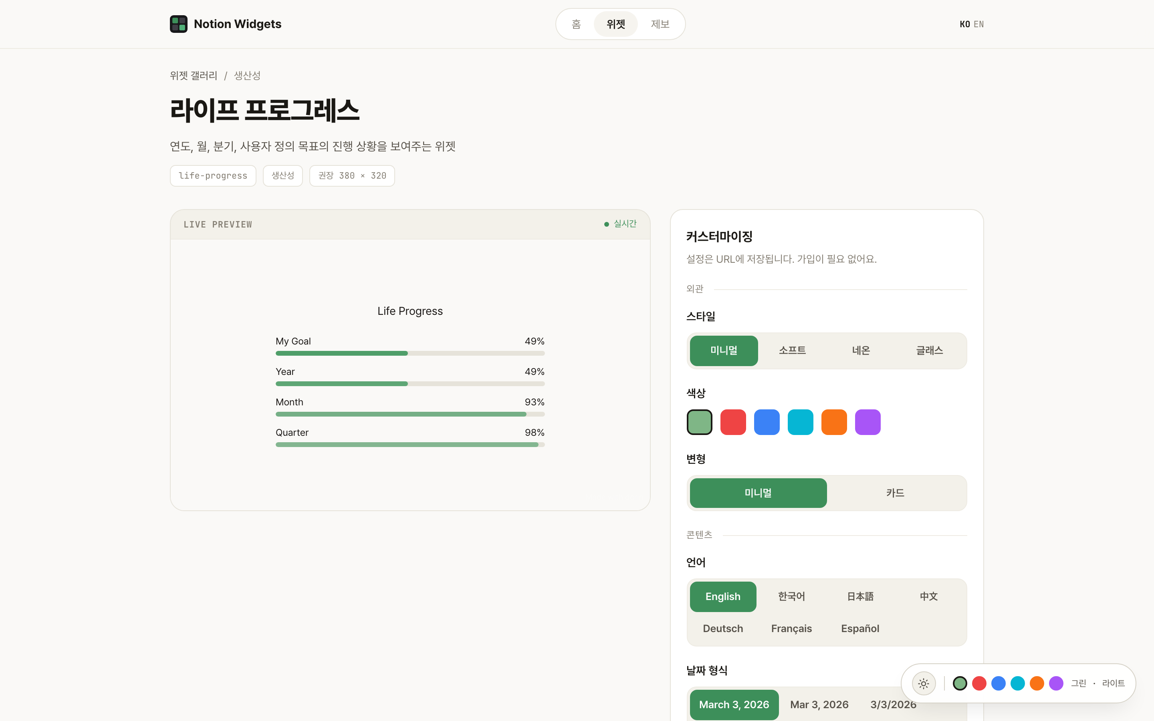Pick the purple dot in floating theme bar
Screen dimensions: 1154x721
[x=1056, y=683]
